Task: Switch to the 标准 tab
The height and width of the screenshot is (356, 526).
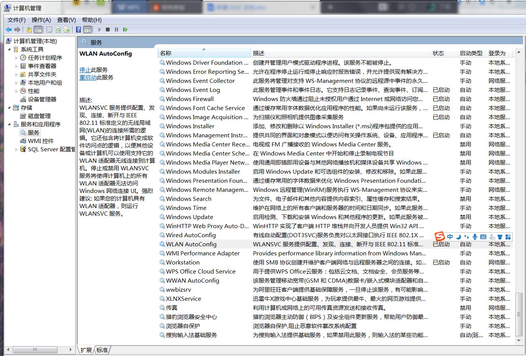Action: click(x=101, y=350)
